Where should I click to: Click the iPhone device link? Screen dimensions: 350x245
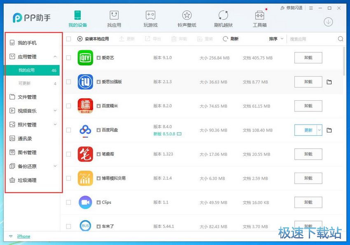(23, 236)
